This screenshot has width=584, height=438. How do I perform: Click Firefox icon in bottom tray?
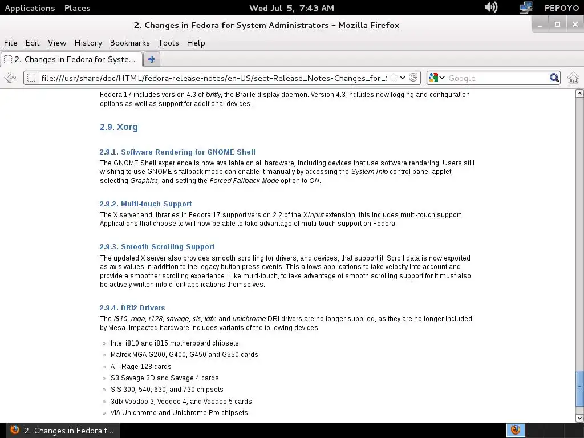coord(516,430)
